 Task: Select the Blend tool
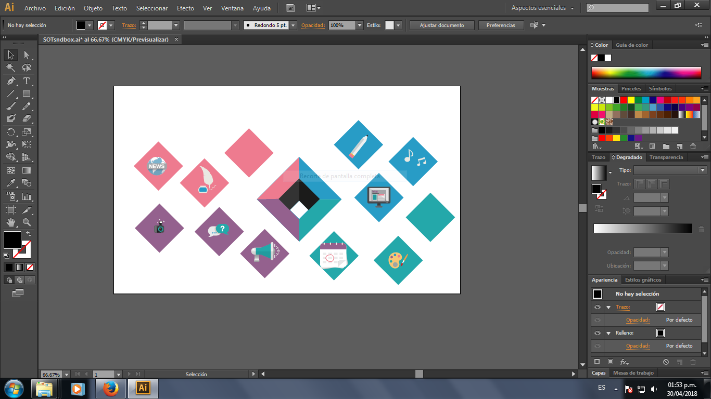pyautogui.click(x=27, y=183)
